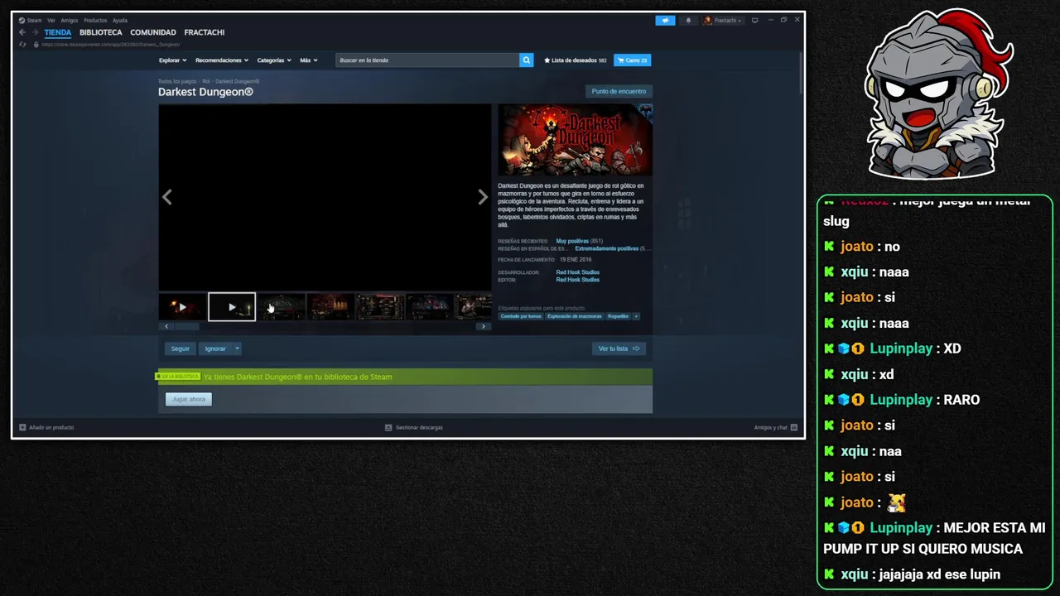Open the FRACTACHI profile tab
The width and height of the screenshot is (1060, 596).
click(205, 32)
